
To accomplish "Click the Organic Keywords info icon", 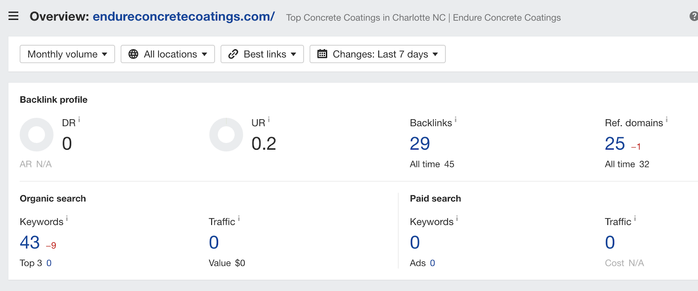I will (67, 218).
